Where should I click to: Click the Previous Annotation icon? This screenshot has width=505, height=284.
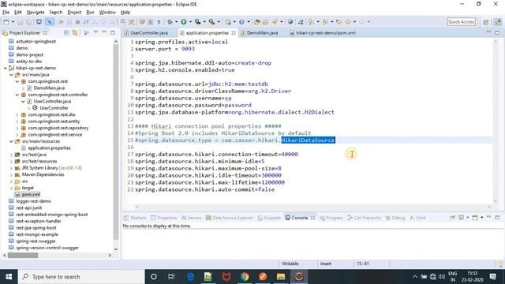(x=325, y=22)
